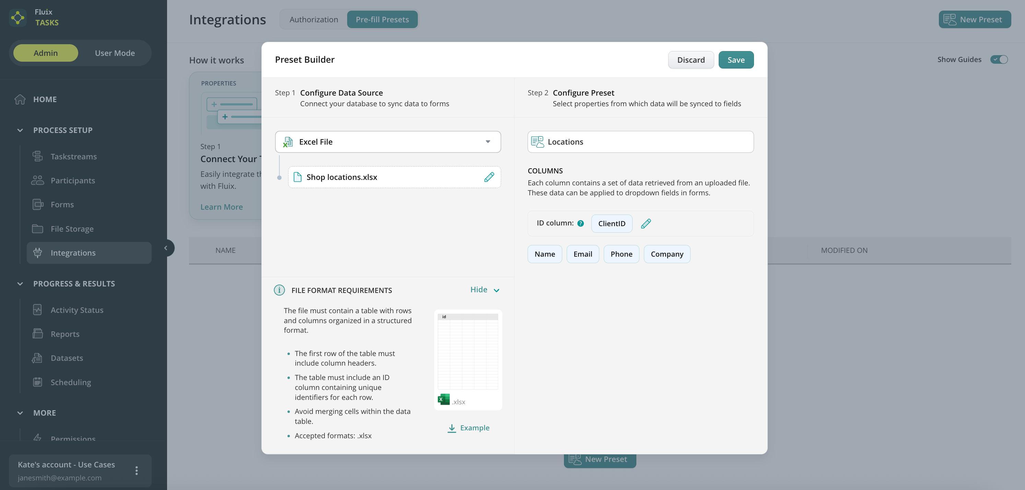Collapse Process Setup section
The height and width of the screenshot is (490, 1025).
pyautogui.click(x=20, y=130)
